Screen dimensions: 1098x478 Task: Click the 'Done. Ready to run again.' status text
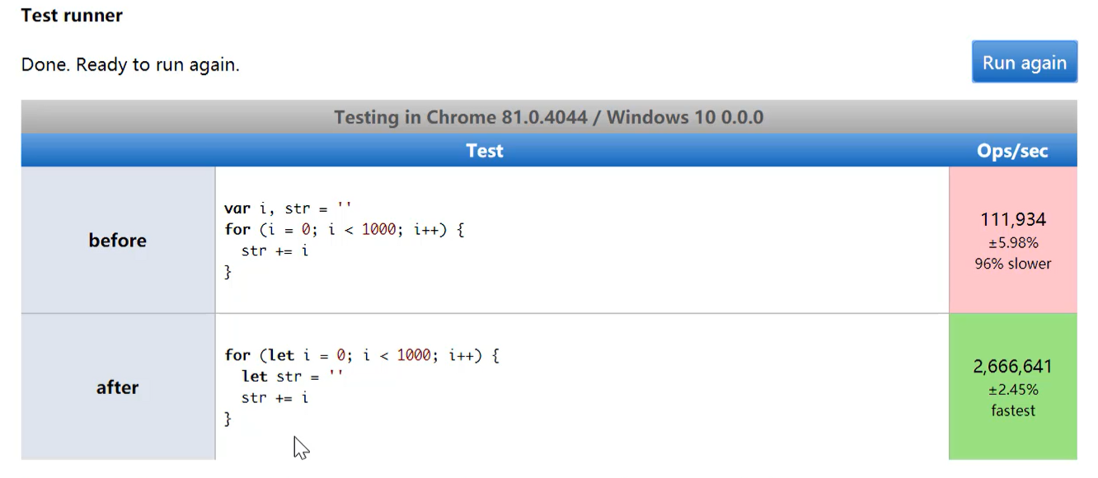(130, 64)
